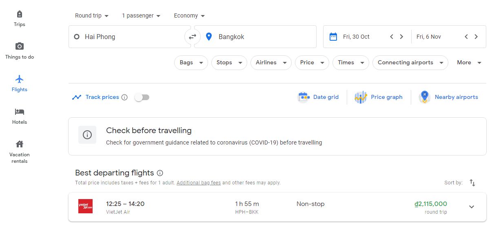The image size is (503, 230).
Task: Open Vacation rentals house icon
Action: point(20,144)
